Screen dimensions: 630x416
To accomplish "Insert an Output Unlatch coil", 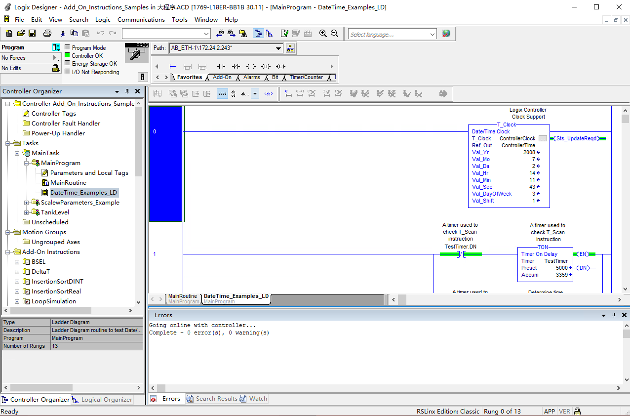I will [x=266, y=66].
